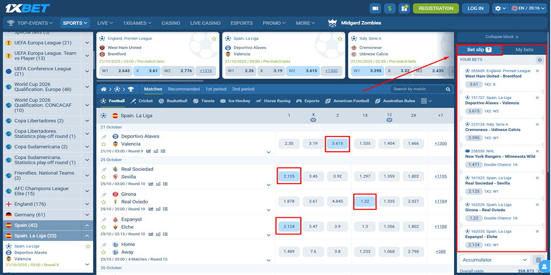Screen dimensions: 551x275
Task: Click the 1XBET logo
Action: coord(28,8)
